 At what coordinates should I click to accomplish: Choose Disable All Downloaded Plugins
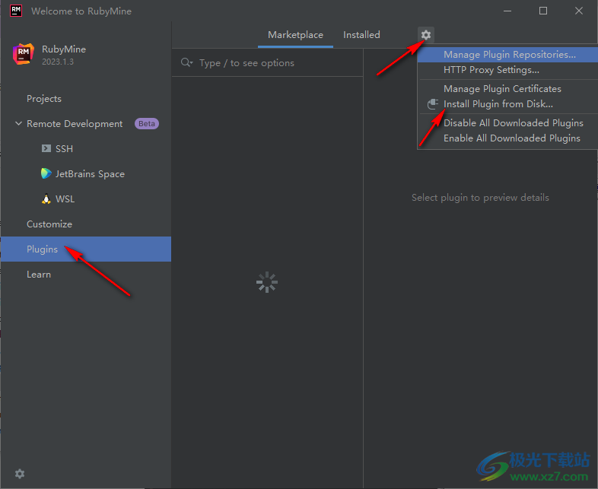[513, 123]
